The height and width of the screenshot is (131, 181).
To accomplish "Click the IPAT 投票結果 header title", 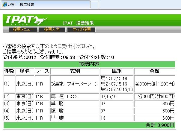I will [79, 23].
